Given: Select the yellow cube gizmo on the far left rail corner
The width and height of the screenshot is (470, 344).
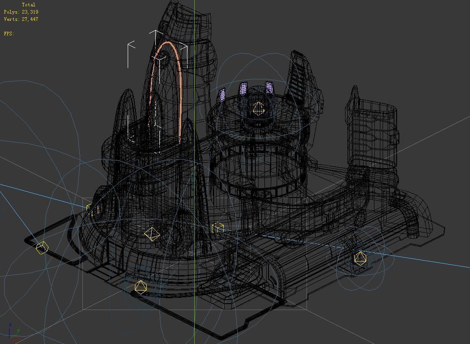Looking at the screenshot, I should click(x=42, y=248).
